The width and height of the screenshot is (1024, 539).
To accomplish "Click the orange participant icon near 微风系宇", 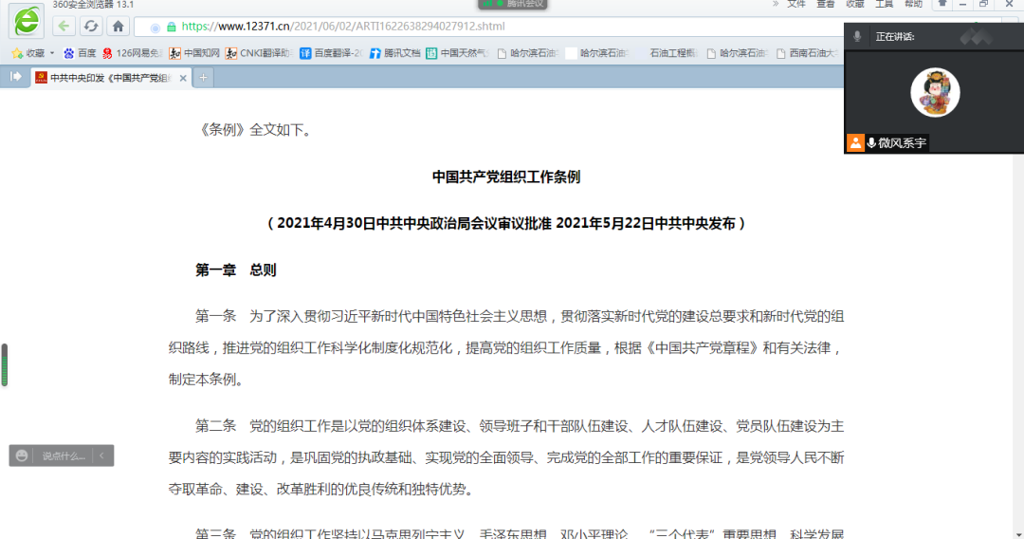I will 855,143.
